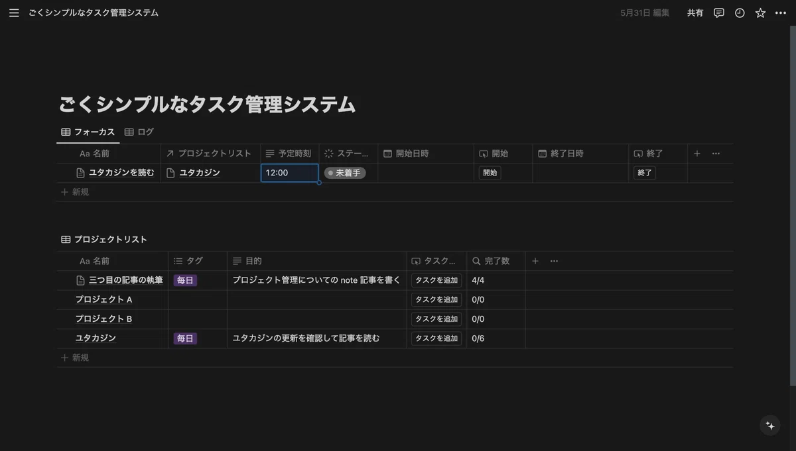Click the プロジェクトリスト relation column header
This screenshot has width=796, height=451.
click(210, 154)
